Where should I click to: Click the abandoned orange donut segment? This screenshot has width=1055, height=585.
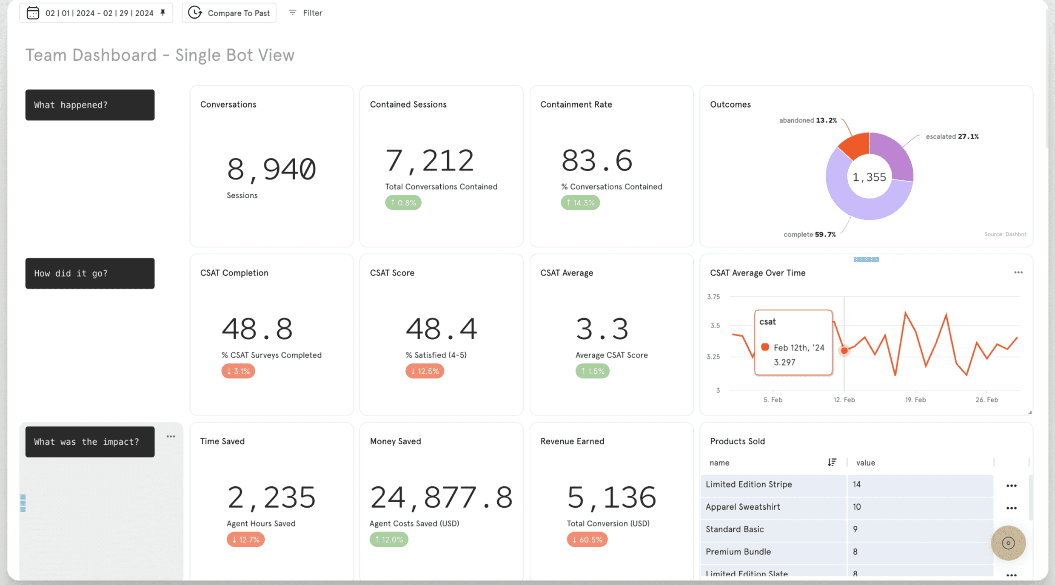(856, 147)
